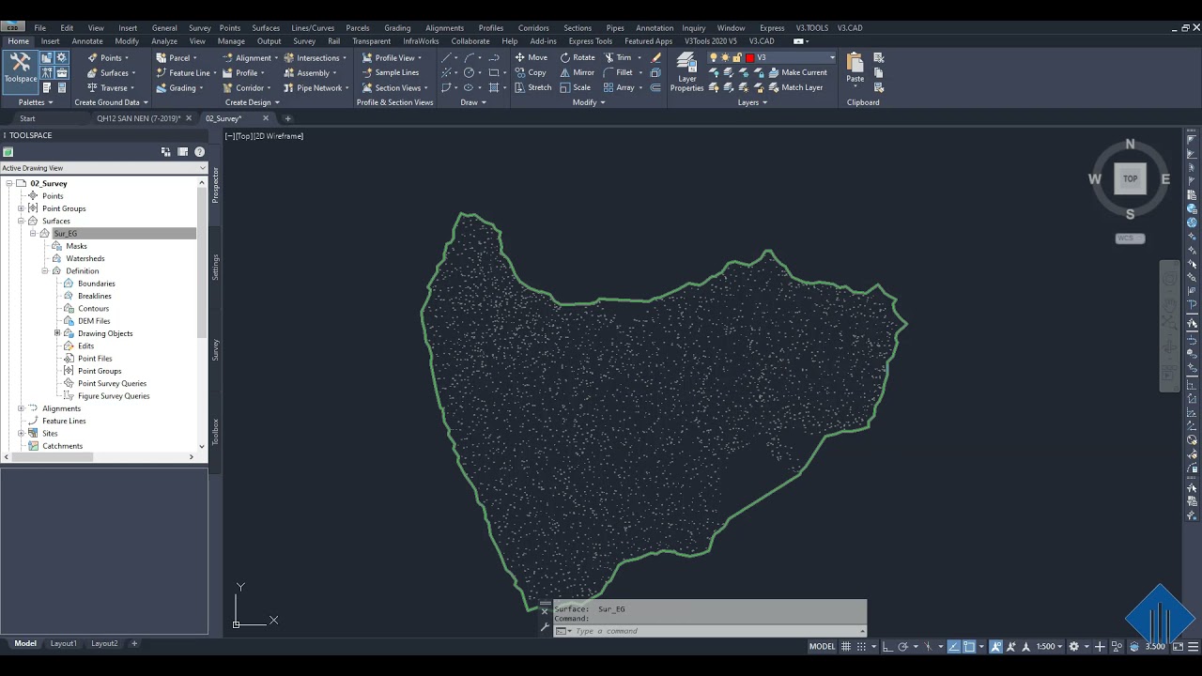Select the Rotate tool
The width and height of the screenshot is (1202, 676).
(577, 57)
